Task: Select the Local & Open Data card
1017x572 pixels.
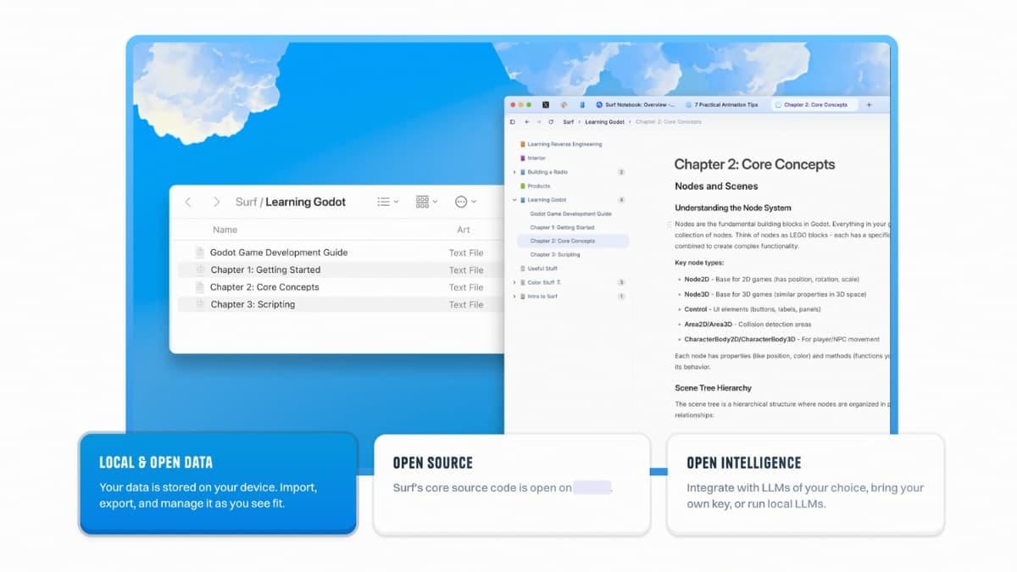Action: pyautogui.click(x=218, y=484)
